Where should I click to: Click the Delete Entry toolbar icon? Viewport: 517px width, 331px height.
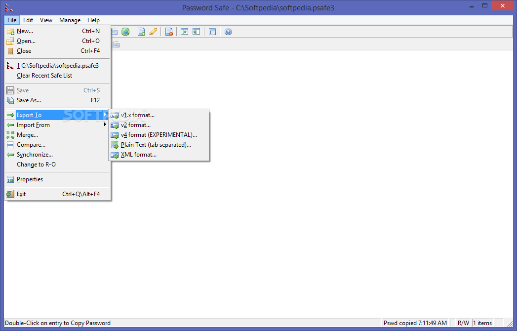tap(169, 32)
